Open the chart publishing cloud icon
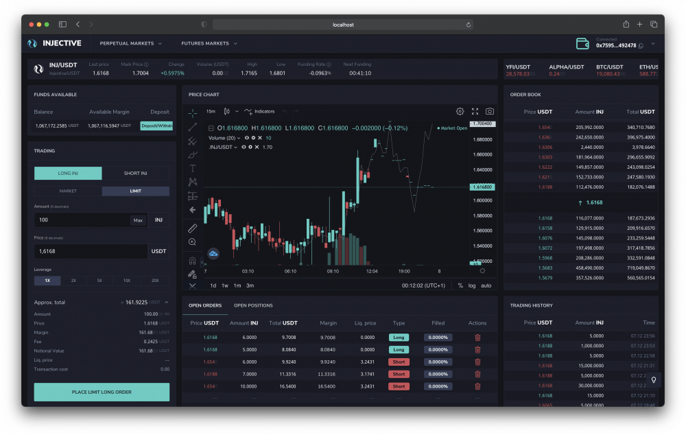This screenshot has width=686, height=435. 213,253
